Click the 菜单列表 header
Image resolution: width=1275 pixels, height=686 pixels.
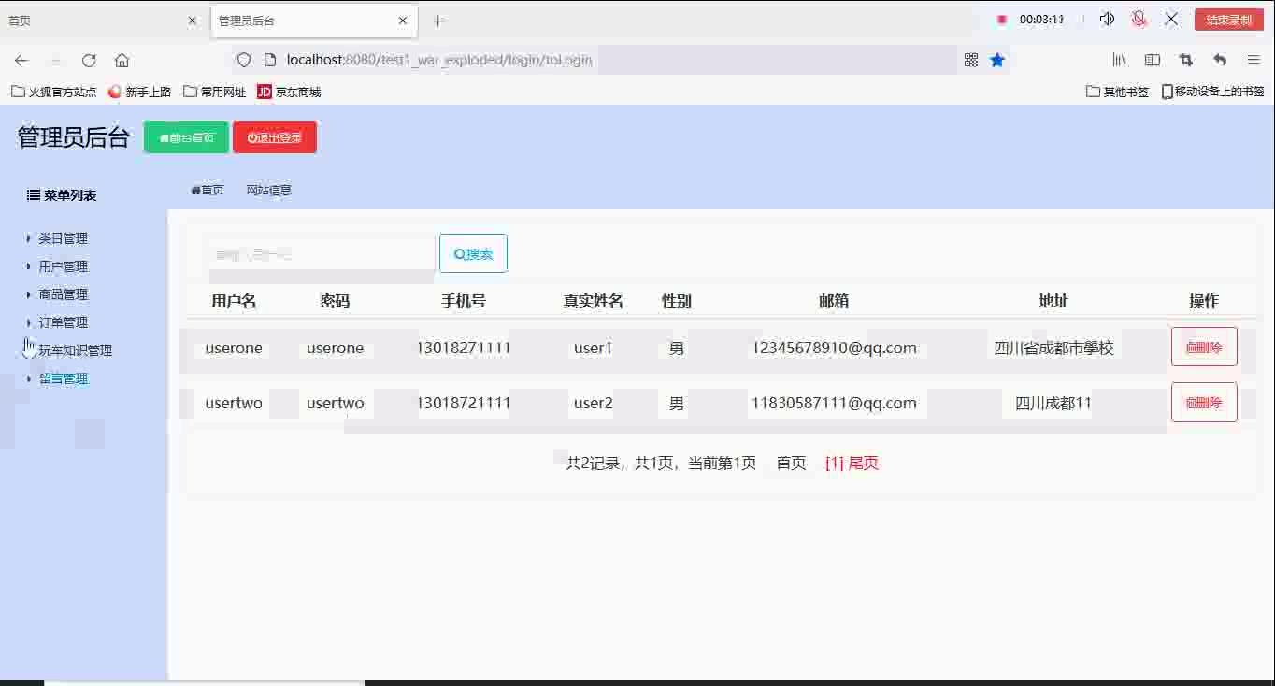(x=62, y=195)
